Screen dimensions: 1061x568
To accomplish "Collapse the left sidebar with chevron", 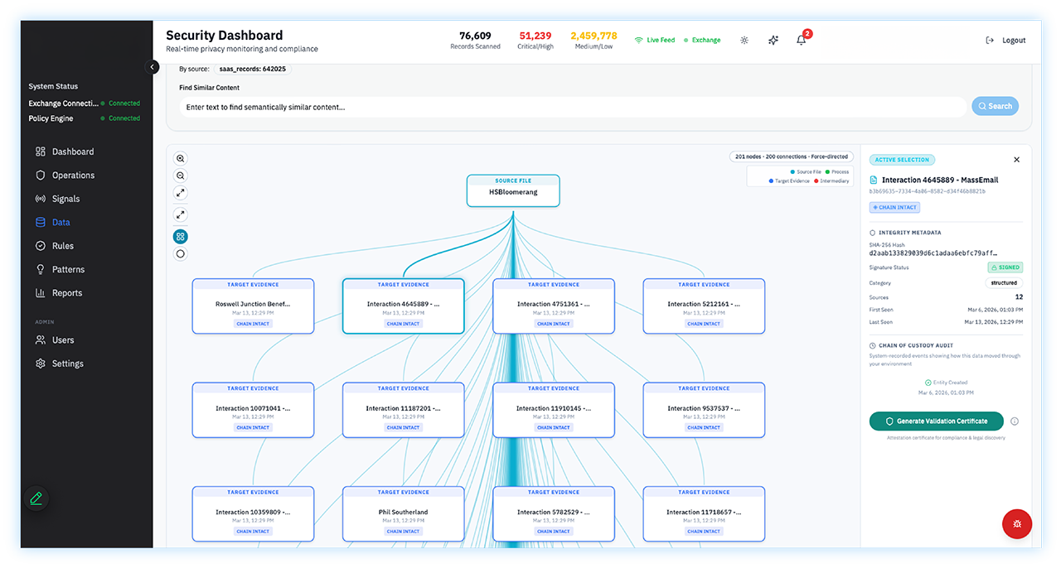I will (152, 67).
